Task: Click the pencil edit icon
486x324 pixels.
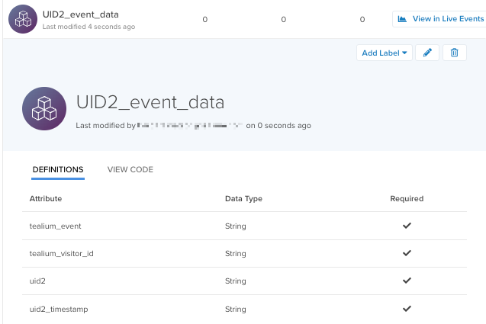Action: (x=427, y=53)
